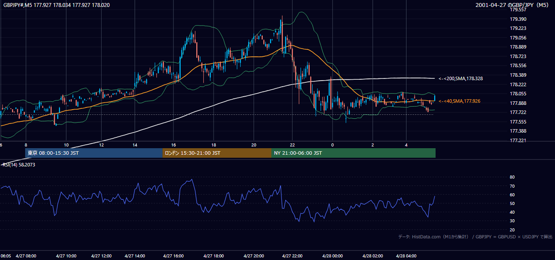The height and width of the screenshot is (260, 555).
Task: Click the Tokyo 08:00-15:30 JST session bar
Action: pyautogui.click(x=94, y=153)
